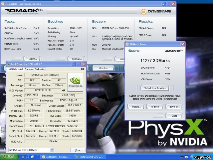Open Graphs button in 3DMark06
The height and width of the screenshot is (160, 213).
(x=103, y=68)
